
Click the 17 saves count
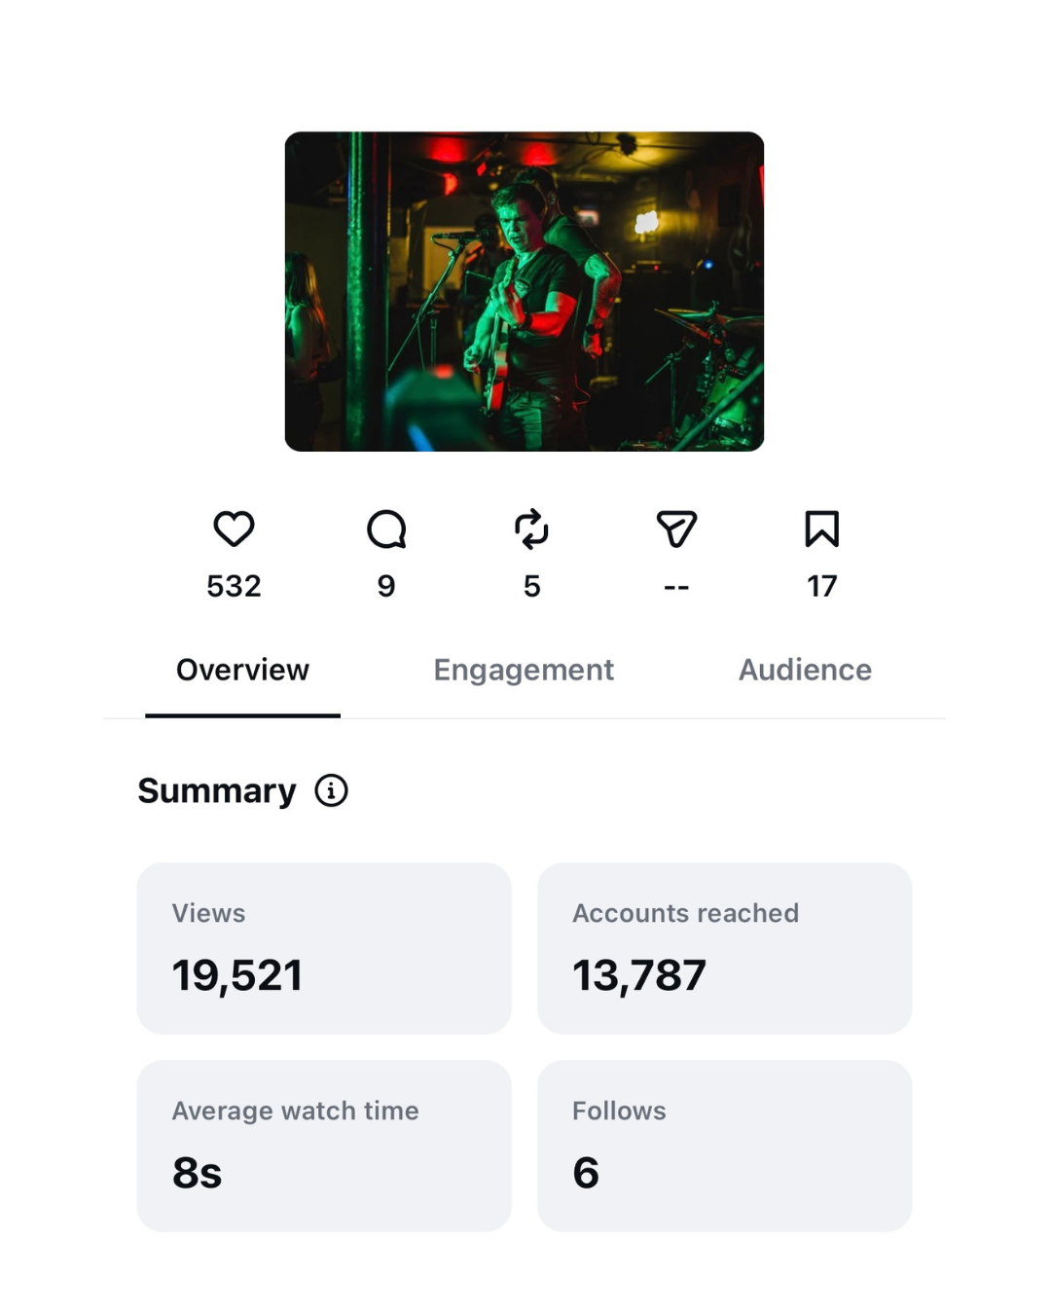click(821, 586)
